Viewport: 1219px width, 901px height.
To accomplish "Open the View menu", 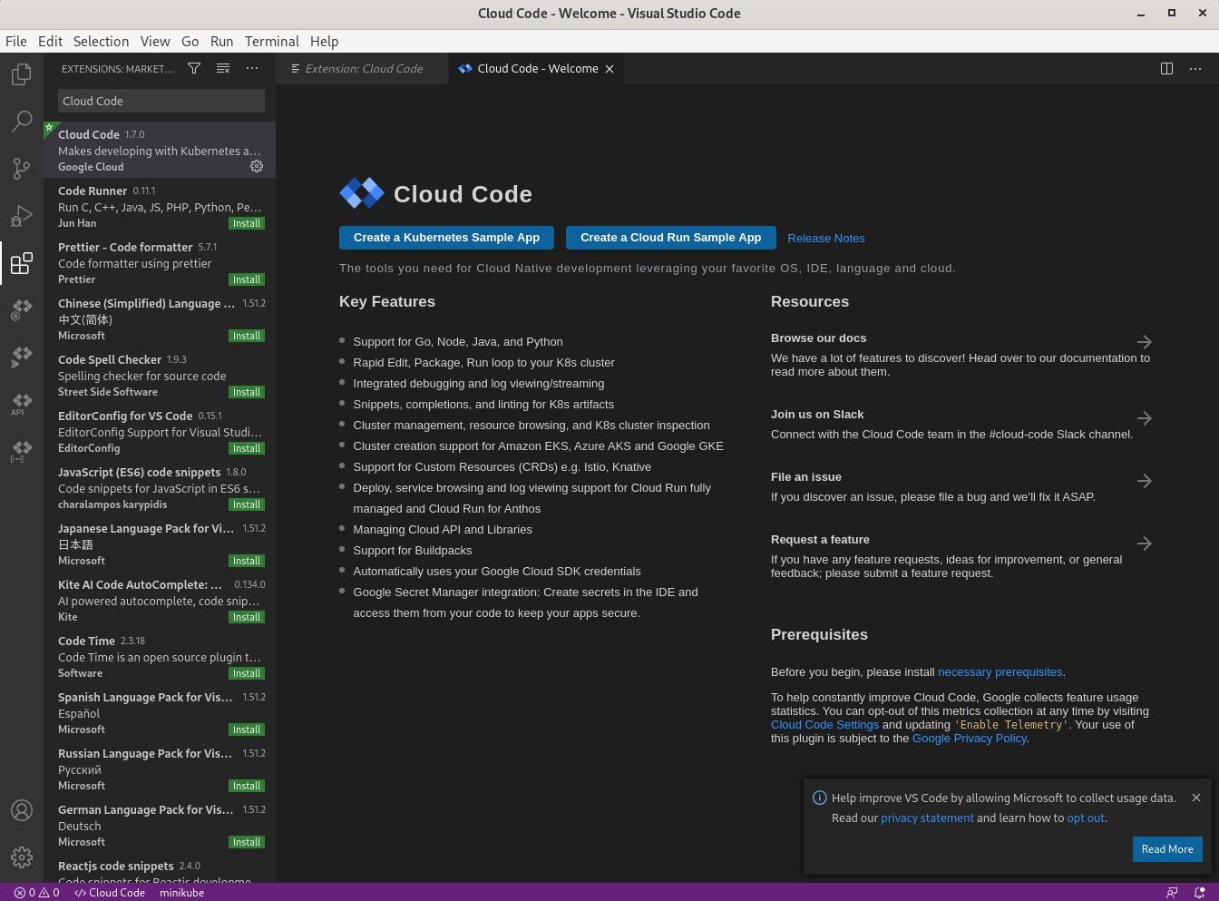I will [x=155, y=42].
